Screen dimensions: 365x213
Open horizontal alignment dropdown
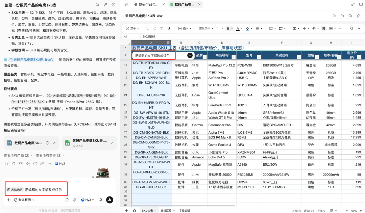click(x=296, y=28)
